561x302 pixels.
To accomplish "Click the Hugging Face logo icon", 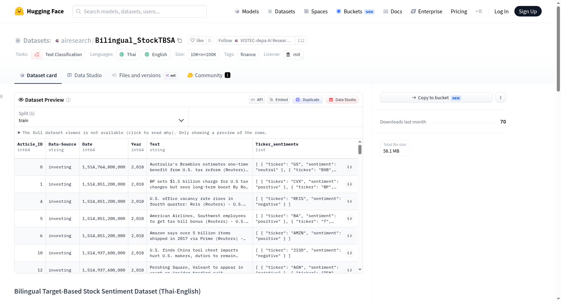I will tap(19, 11).
